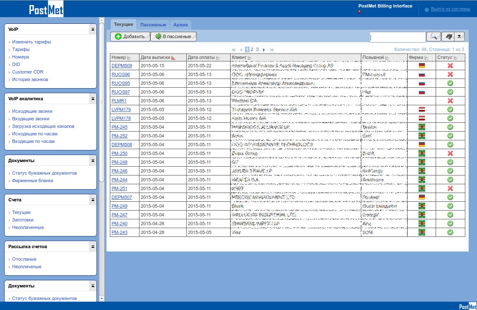The image size is (477, 310).
Task: Go to next page arrow
Action: tap(264, 50)
